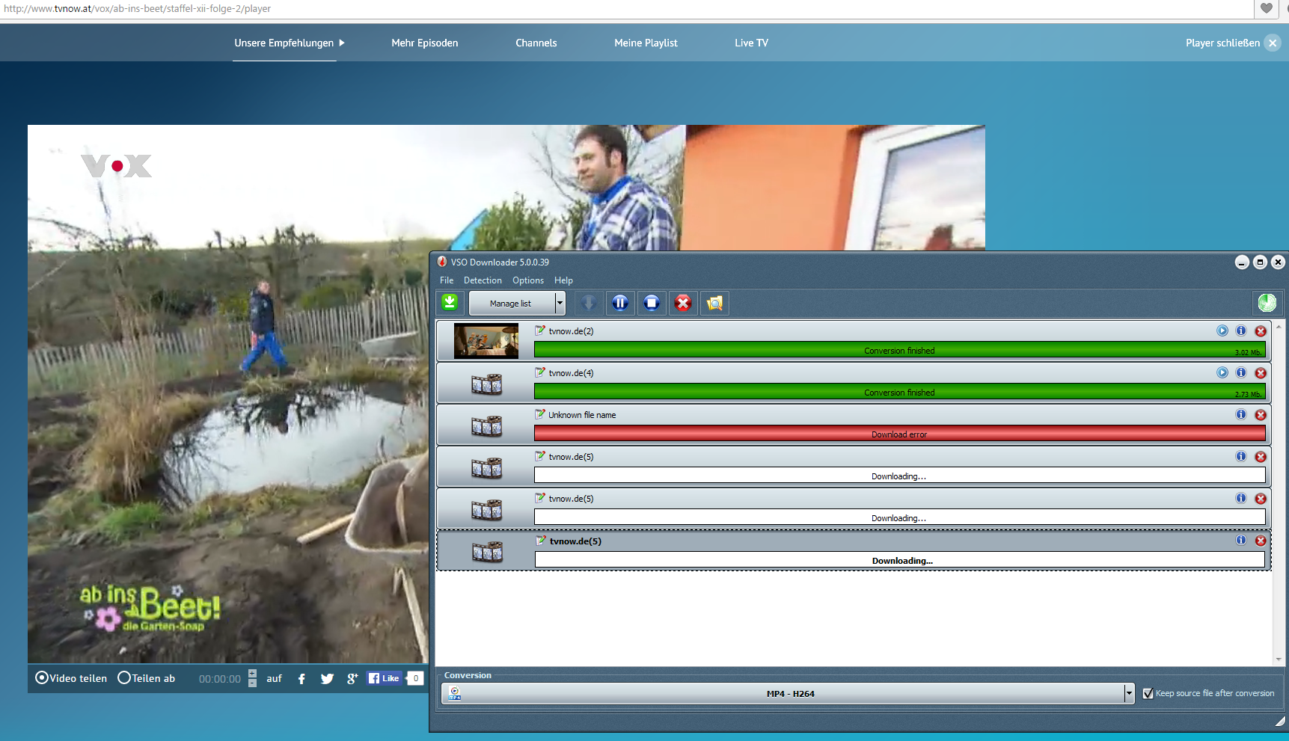Click the tvnow.de(2) Conversion finished progress bar
Viewport: 1289px width, 741px height.
(x=899, y=350)
